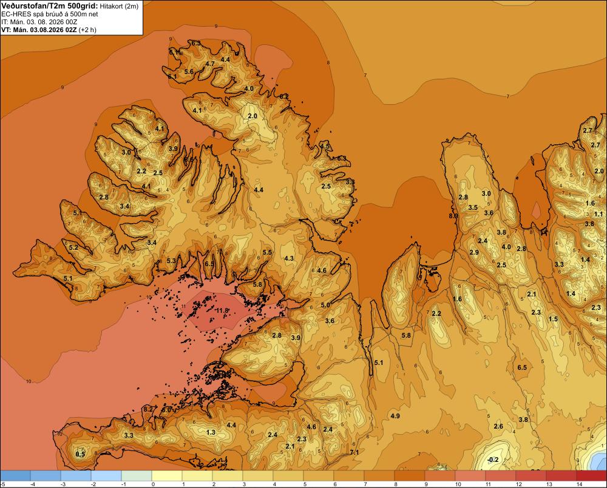Click the 4.7 temperature value

pyautogui.click(x=210, y=64)
